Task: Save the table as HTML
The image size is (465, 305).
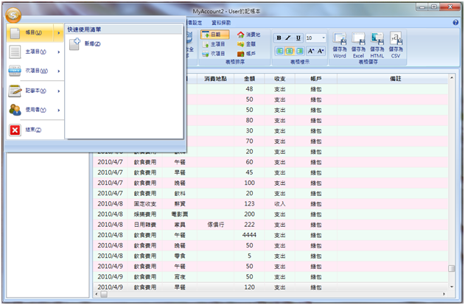Action: pyautogui.click(x=377, y=45)
